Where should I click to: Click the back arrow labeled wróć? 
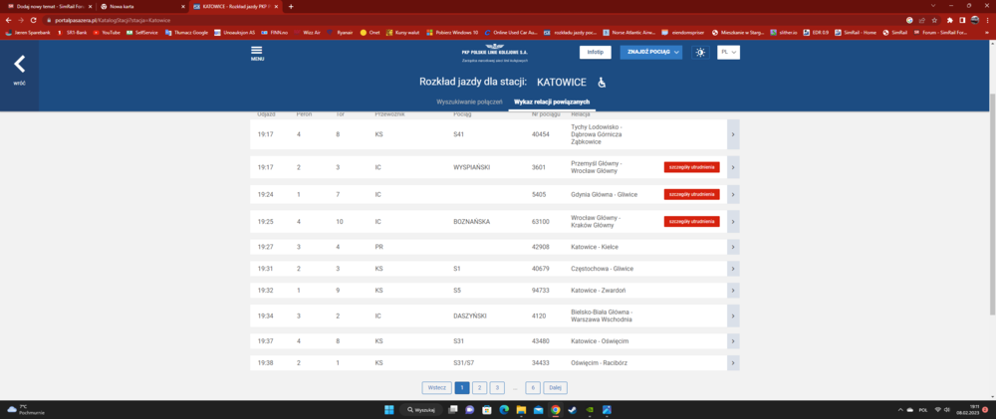point(19,67)
